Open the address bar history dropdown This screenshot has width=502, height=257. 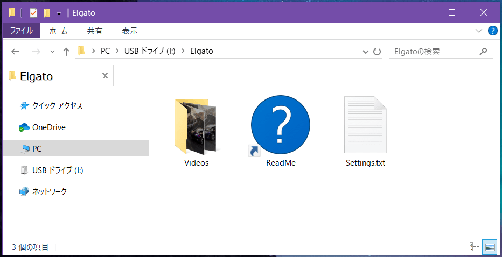coord(365,52)
